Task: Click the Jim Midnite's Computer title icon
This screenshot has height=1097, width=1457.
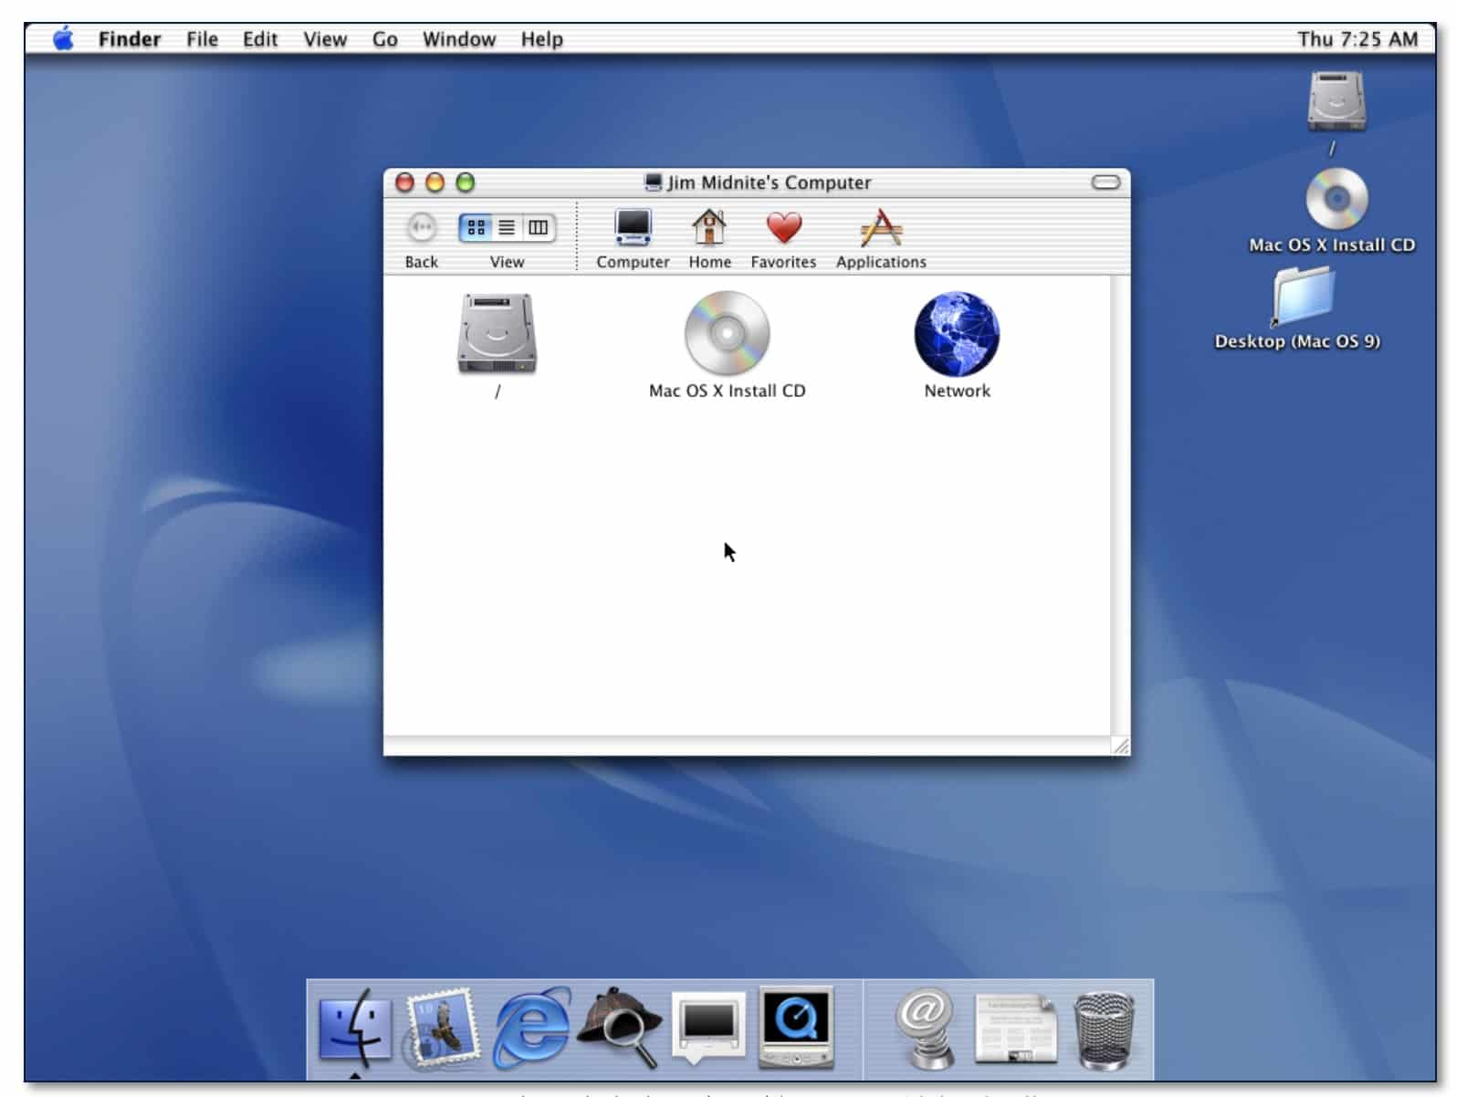Action: pyautogui.click(x=653, y=183)
